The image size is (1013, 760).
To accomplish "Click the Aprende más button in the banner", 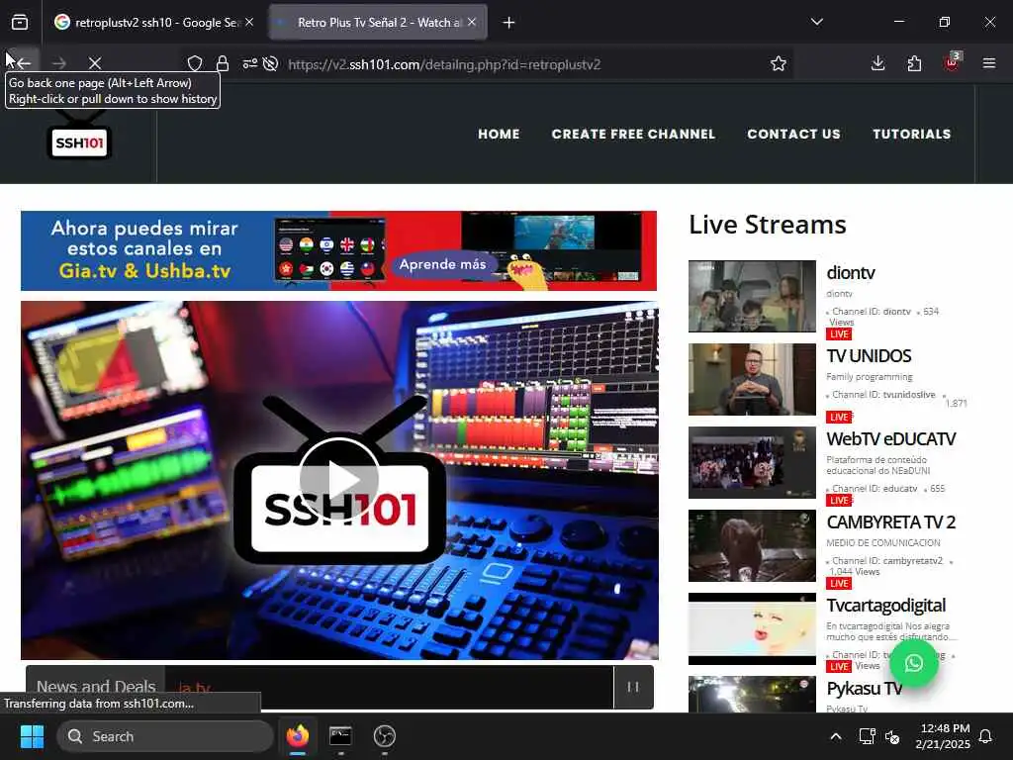I will tap(442, 264).
